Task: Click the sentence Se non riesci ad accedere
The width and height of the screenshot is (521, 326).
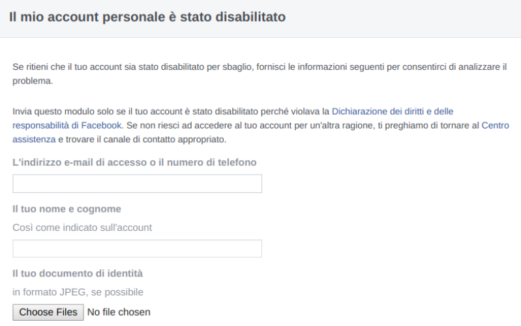Action: tap(303, 125)
